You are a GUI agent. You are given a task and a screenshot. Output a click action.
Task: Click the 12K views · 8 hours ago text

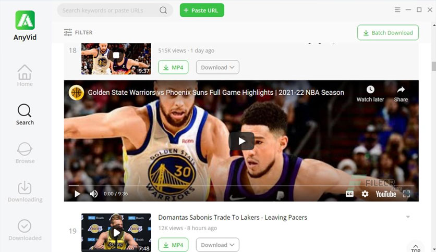[x=187, y=228]
